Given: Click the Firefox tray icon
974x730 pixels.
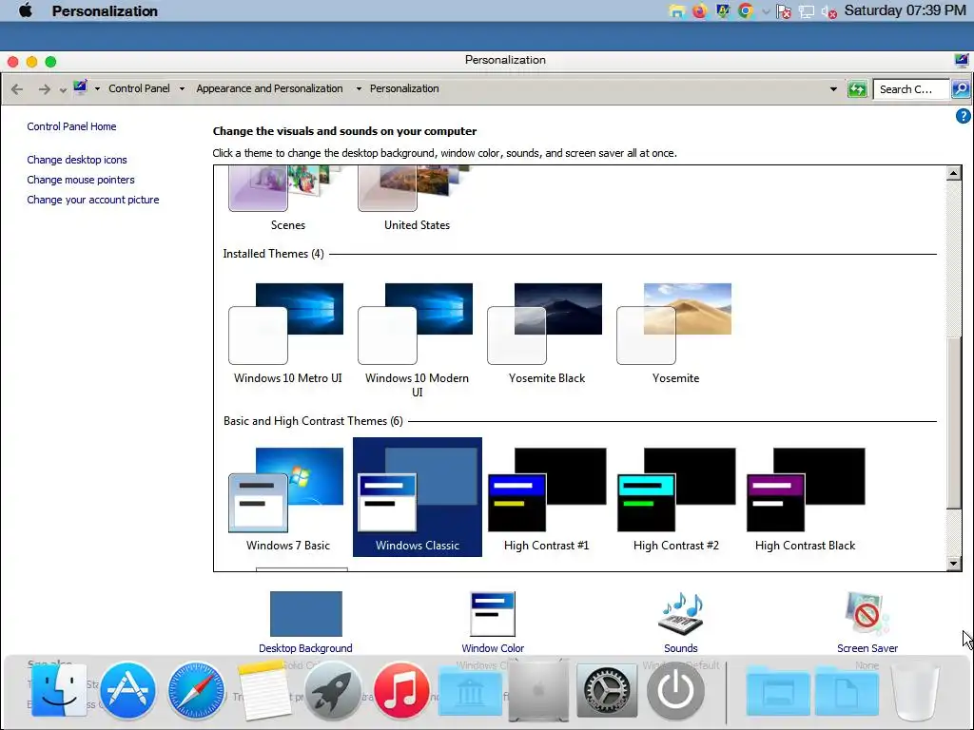Looking at the screenshot, I should click(699, 10).
